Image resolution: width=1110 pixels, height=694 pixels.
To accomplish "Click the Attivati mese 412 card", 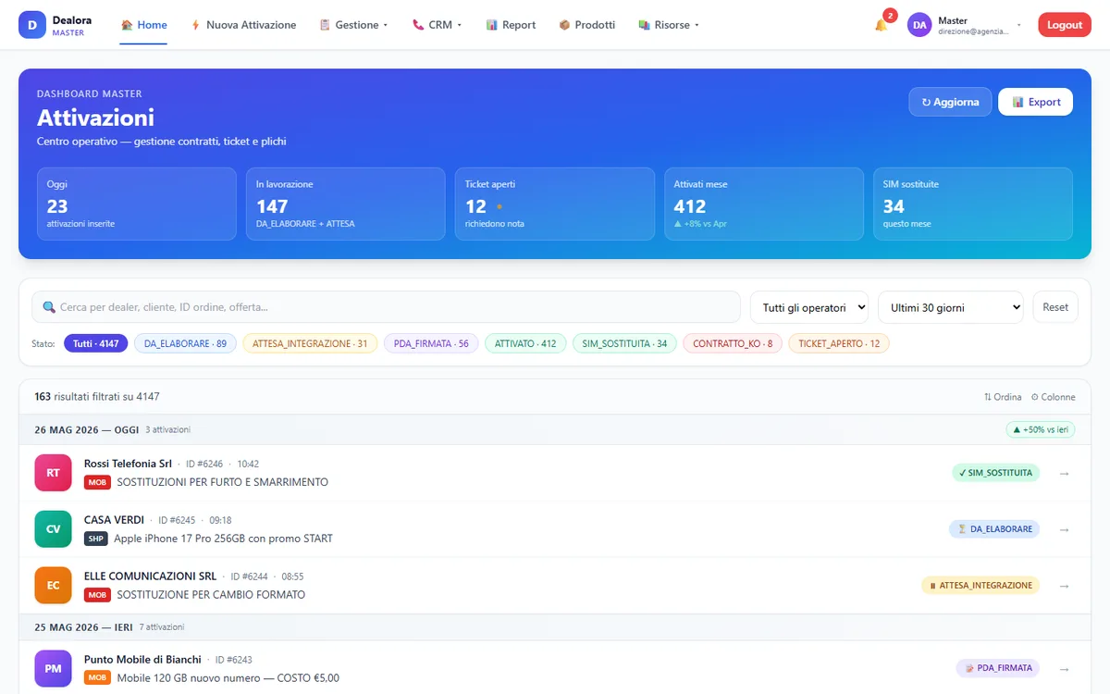I will pyautogui.click(x=764, y=204).
